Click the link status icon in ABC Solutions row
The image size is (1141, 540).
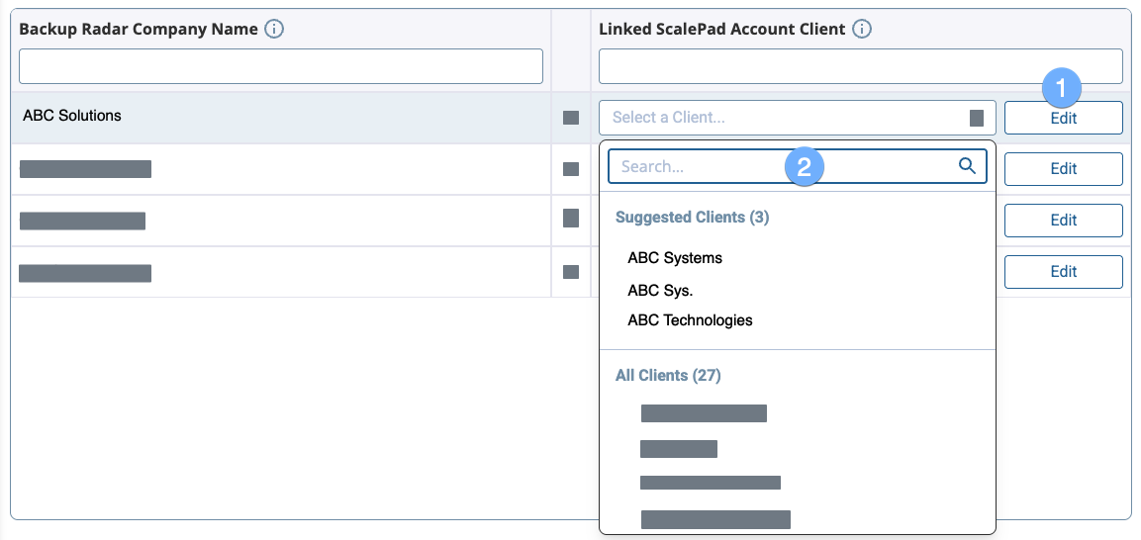click(x=571, y=118)
